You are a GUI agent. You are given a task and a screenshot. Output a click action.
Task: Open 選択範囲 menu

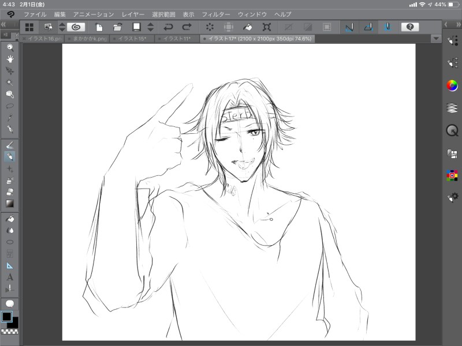point(163,14)
